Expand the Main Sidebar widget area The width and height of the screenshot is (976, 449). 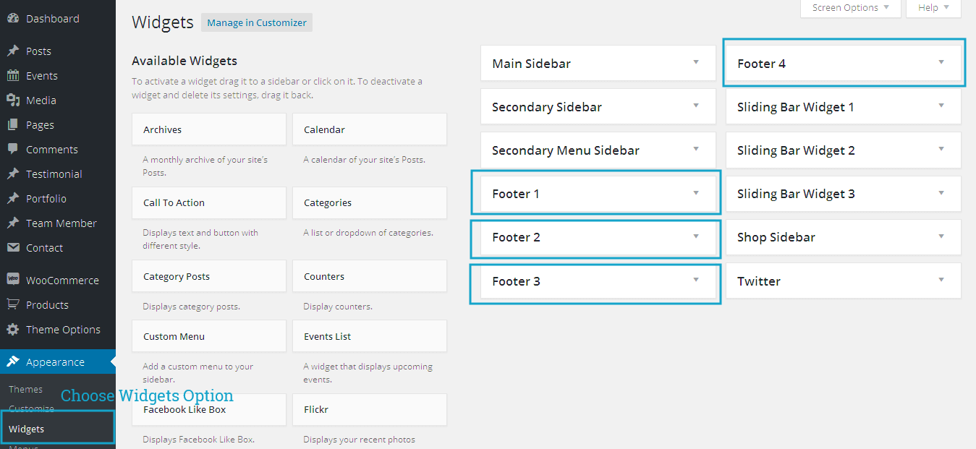(x=696, y=63)
